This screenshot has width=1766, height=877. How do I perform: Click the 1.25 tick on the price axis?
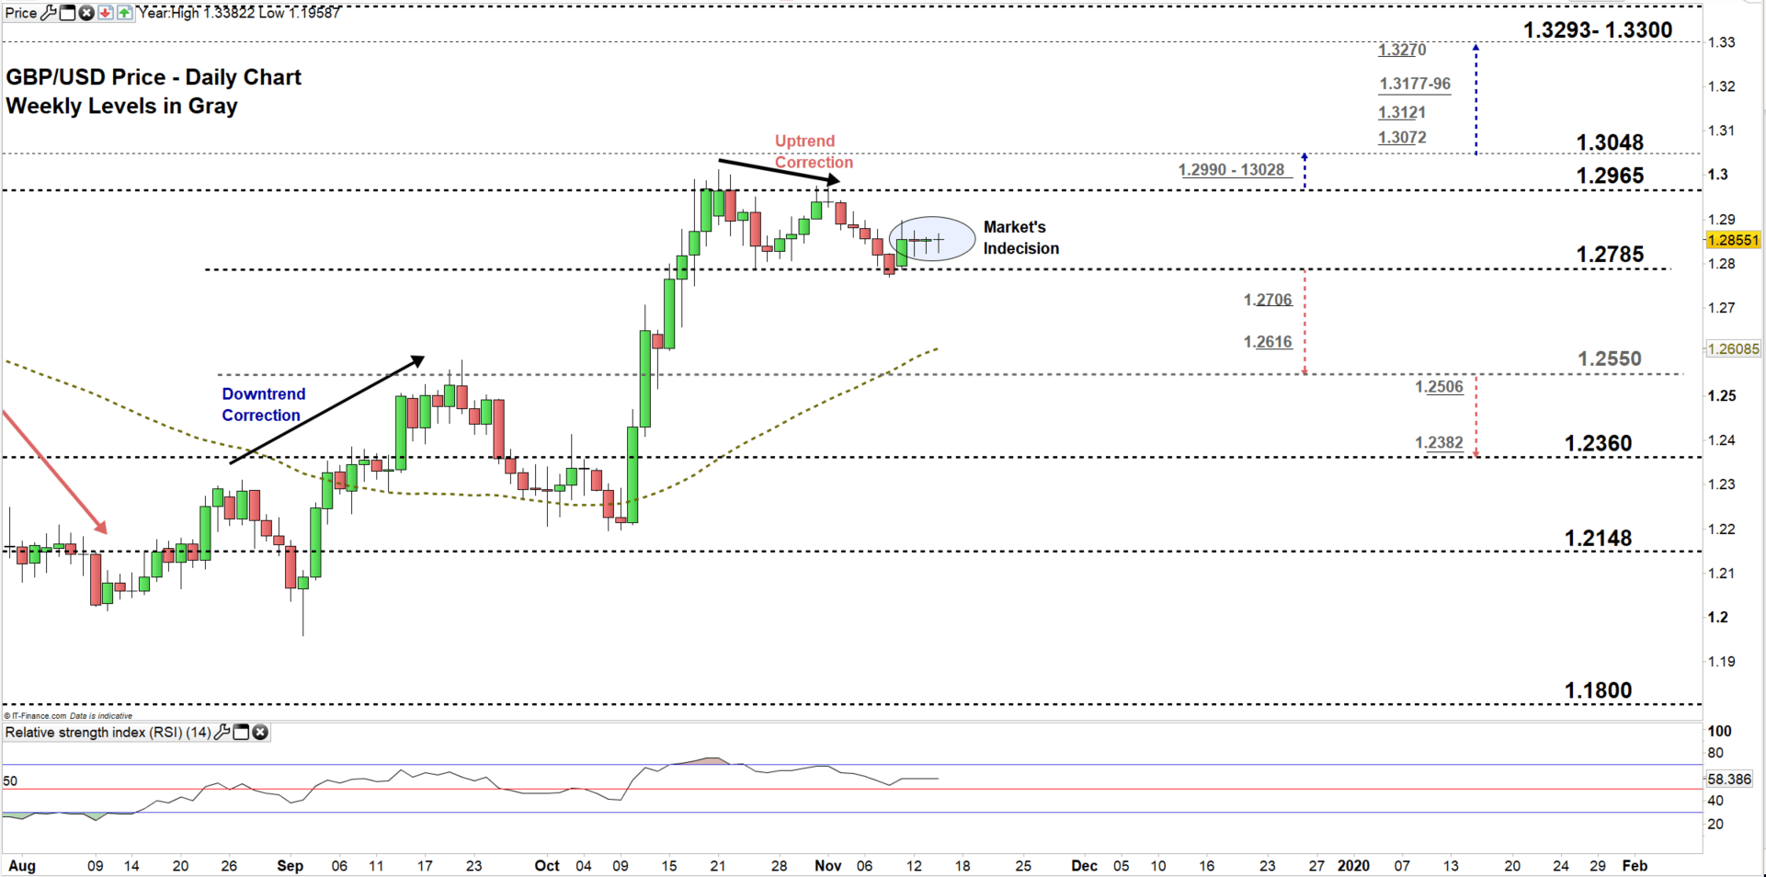[1721, 396]
